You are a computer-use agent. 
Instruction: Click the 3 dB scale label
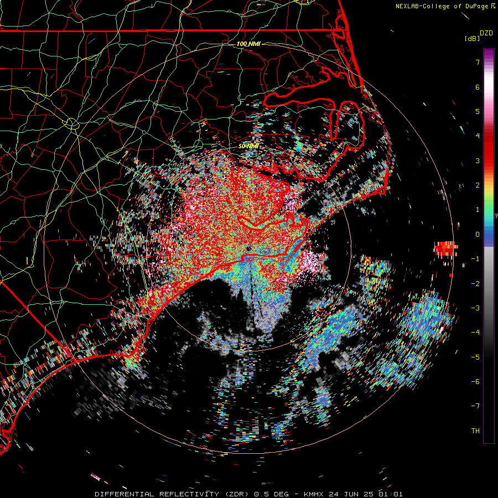point(478,160)
